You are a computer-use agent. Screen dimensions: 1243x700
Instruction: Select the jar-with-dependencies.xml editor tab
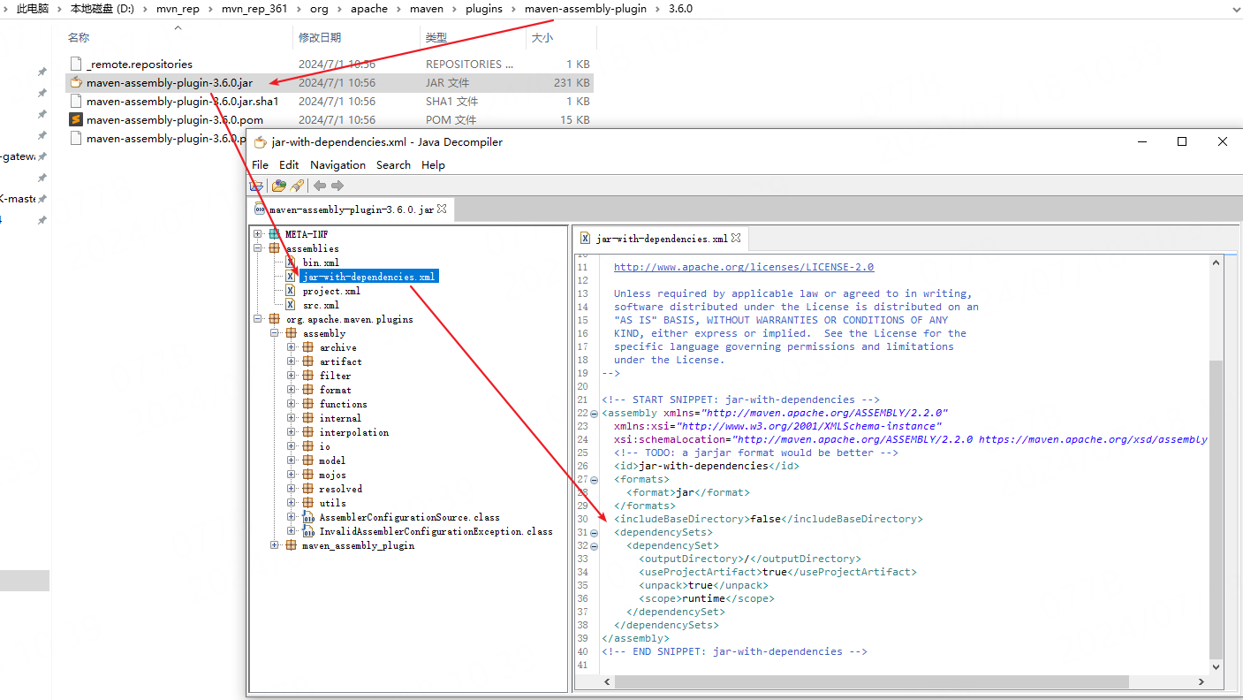point(662,239)
